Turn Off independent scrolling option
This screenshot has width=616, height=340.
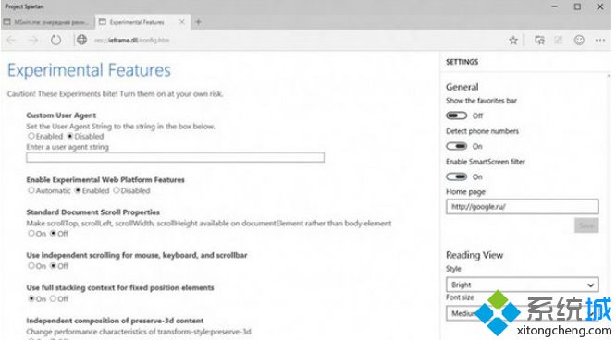pyautogui.click(x=54, y=266)
